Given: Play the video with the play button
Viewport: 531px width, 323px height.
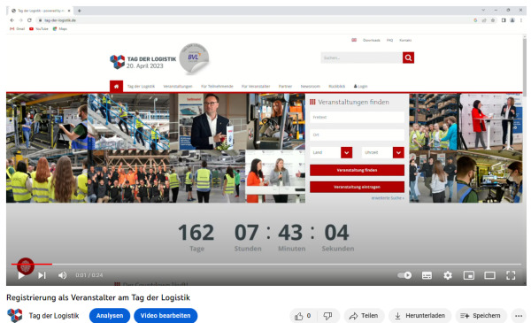Looking at the screenshot, I should click(21, 275).
